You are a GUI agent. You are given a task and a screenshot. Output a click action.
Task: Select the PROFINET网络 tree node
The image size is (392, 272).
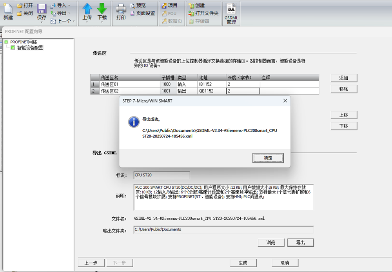click(x=24, y=42)
